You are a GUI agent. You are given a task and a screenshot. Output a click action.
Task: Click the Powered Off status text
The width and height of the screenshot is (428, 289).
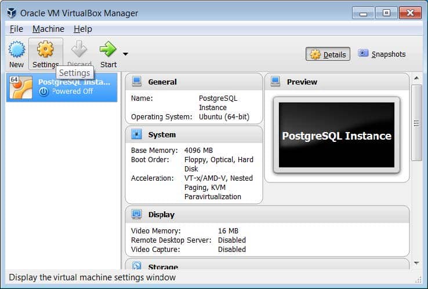click(x=72, y=92)
